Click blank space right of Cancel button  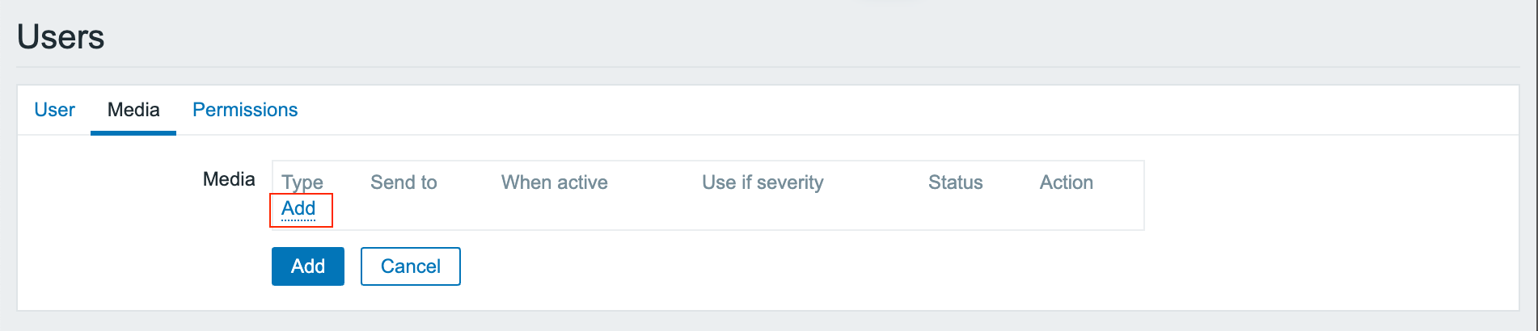[x=809, y=267]
